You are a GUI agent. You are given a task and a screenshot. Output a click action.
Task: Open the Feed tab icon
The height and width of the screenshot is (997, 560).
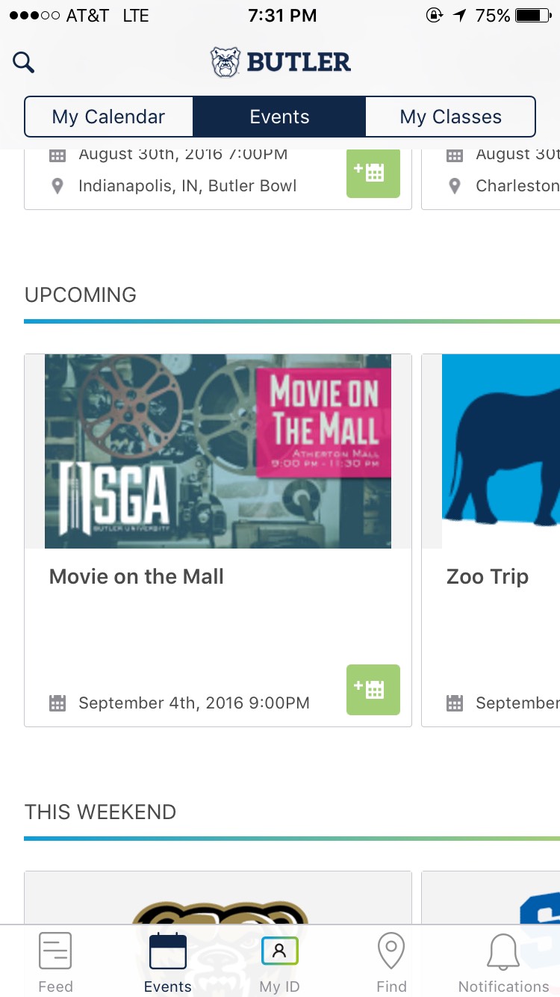pos(55,952)
